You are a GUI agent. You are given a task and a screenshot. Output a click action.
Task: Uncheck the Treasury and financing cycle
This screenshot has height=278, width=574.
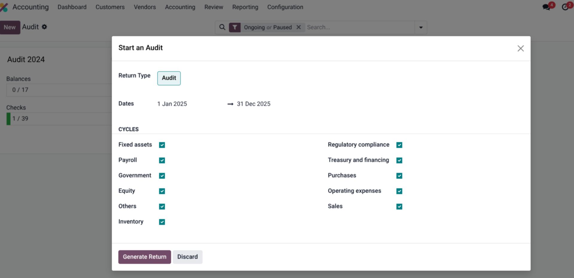(399, 160)
